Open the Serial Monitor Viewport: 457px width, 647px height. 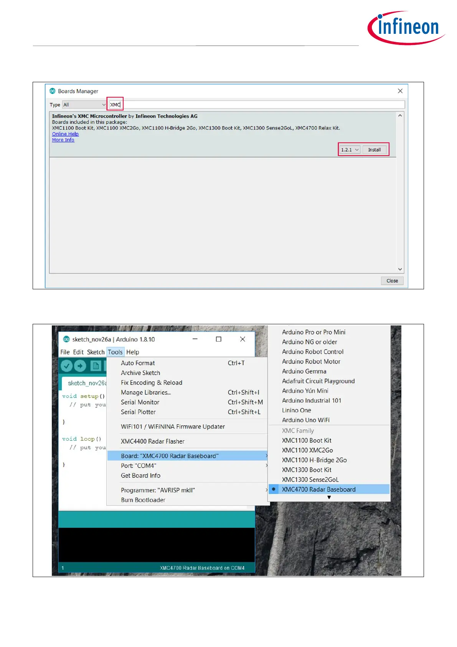tap(187, 402)
